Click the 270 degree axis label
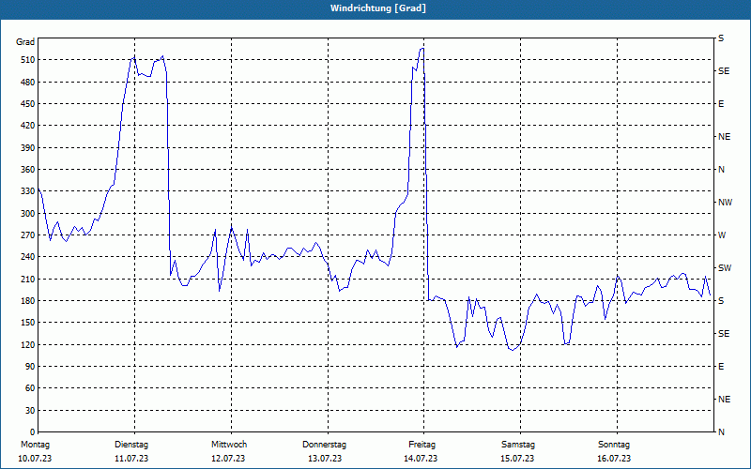Image resolution: width=751 pixels, height=469 pixels. [27, 235]
